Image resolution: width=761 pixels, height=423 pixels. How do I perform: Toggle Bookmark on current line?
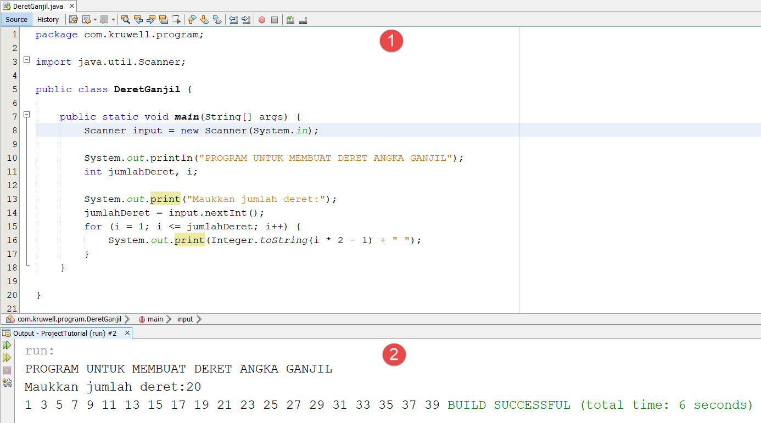coord(217,20)
